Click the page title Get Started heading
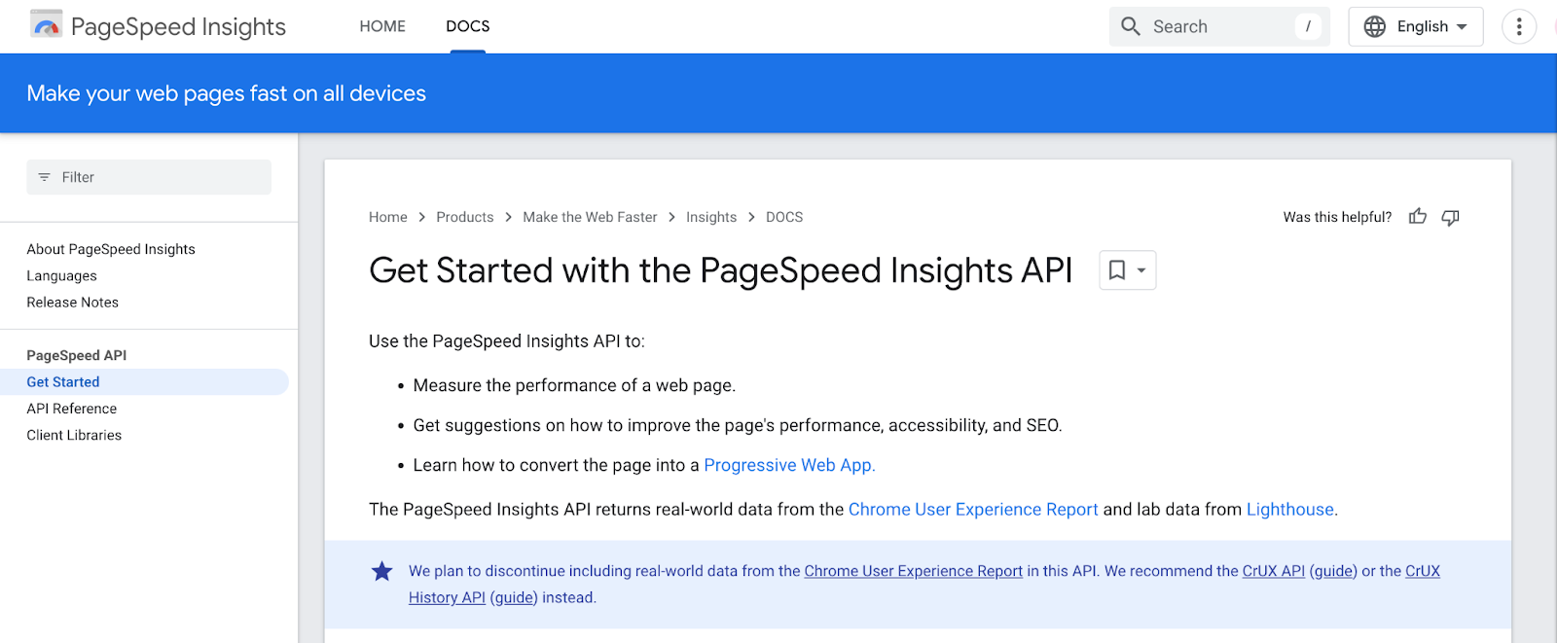Viewport: 1557px width, 643px height. click(720, 270)
